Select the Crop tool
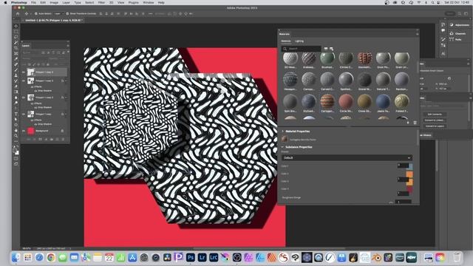The height and width of the screenshot is (266, 473). 16,48
